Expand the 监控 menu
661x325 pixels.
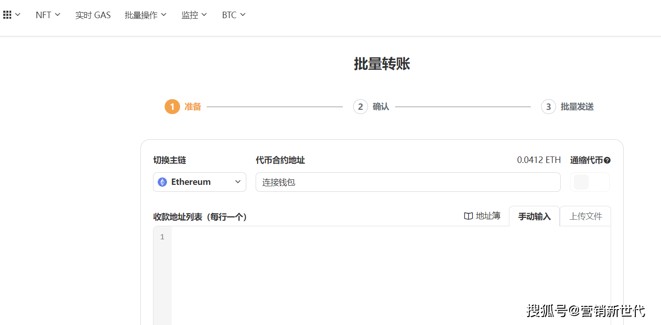[194, 15]
